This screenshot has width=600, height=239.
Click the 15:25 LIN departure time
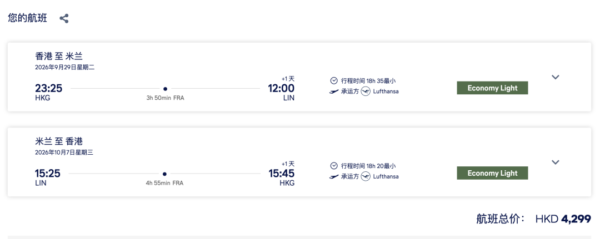pyautogui.click(x=48, y=174)
